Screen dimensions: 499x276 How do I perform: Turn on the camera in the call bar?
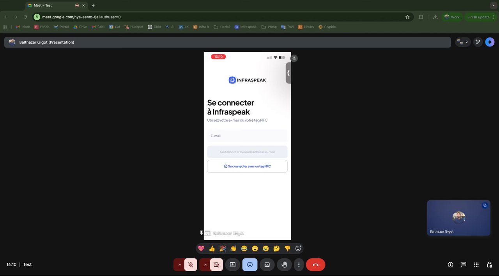point(216,264)
